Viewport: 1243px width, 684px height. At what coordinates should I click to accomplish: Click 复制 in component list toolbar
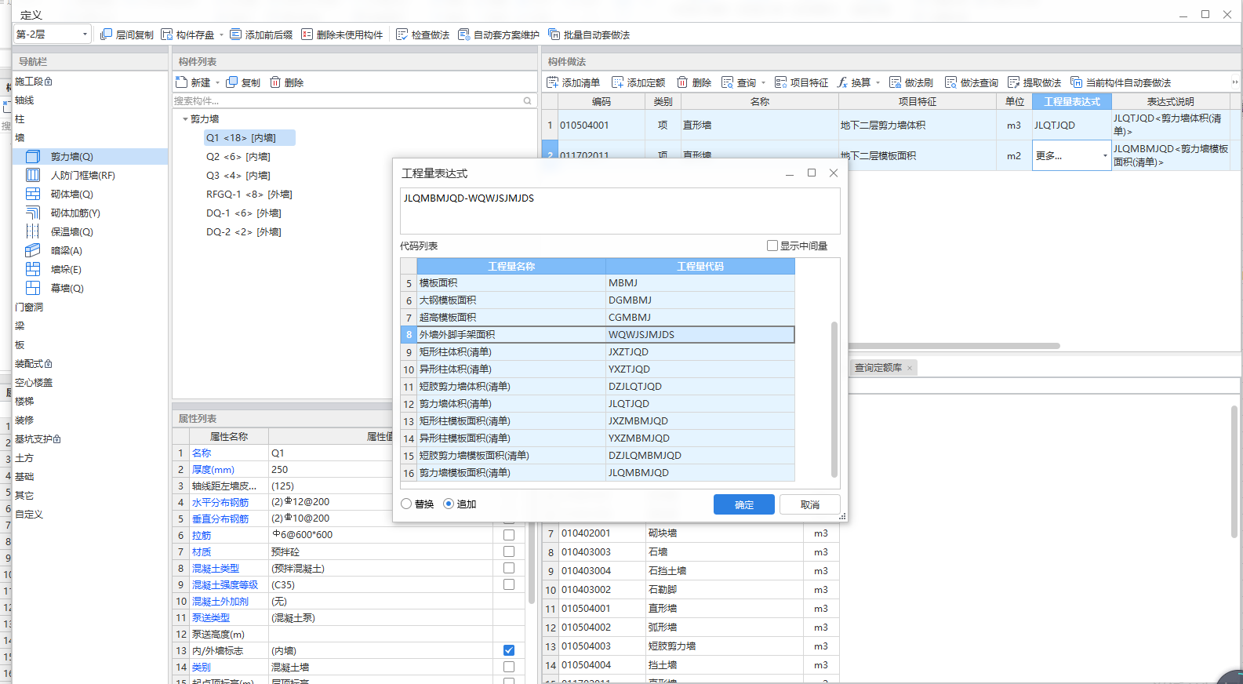243,82
